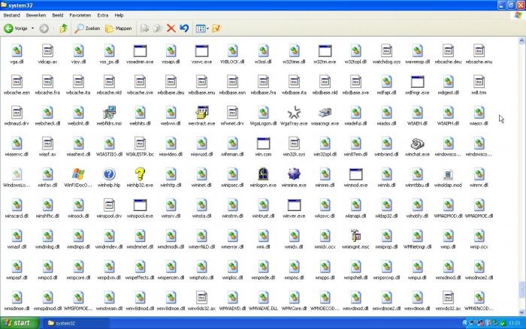Click the red Delete toolbar icon
Image resolution: width=526 pixels, height=329 pixels.
click(x=171, y=29)
